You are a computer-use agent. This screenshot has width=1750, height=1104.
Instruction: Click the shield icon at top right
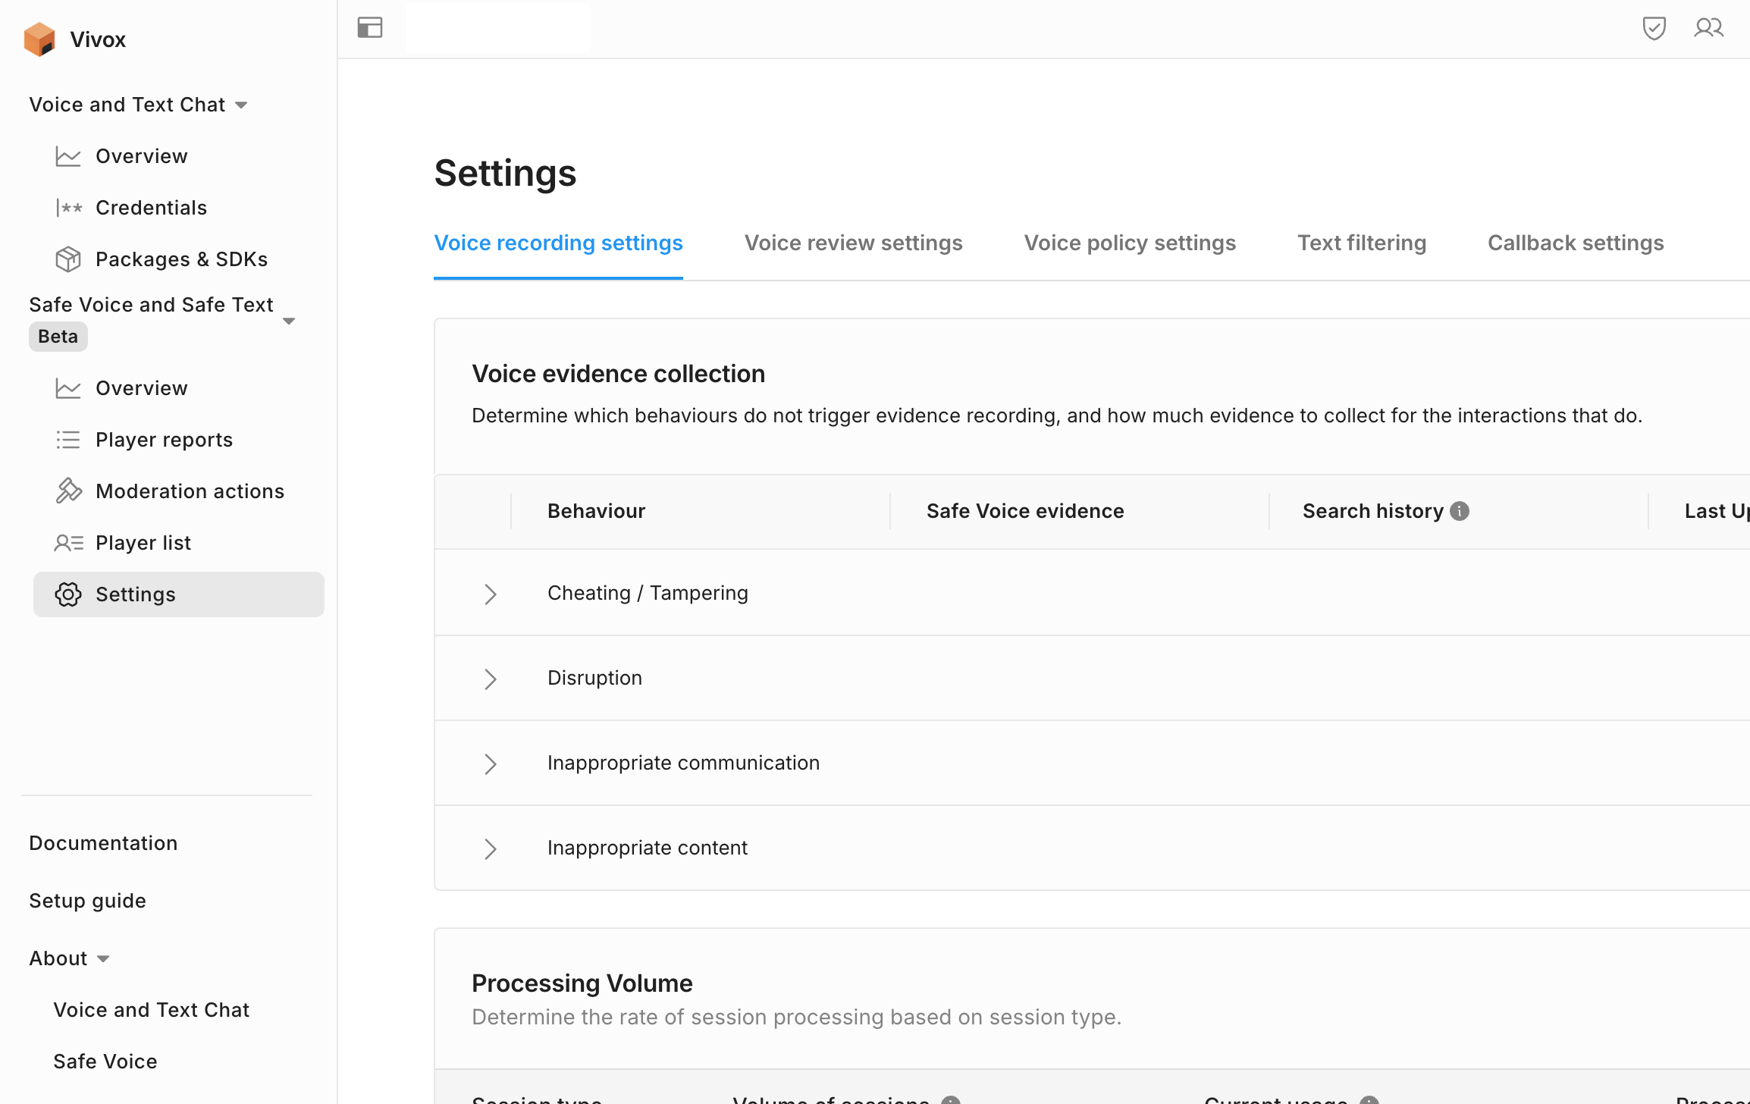[x=1655, y=27]
